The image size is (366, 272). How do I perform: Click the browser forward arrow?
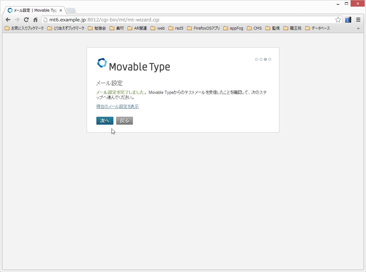click(x=17, y=20)
